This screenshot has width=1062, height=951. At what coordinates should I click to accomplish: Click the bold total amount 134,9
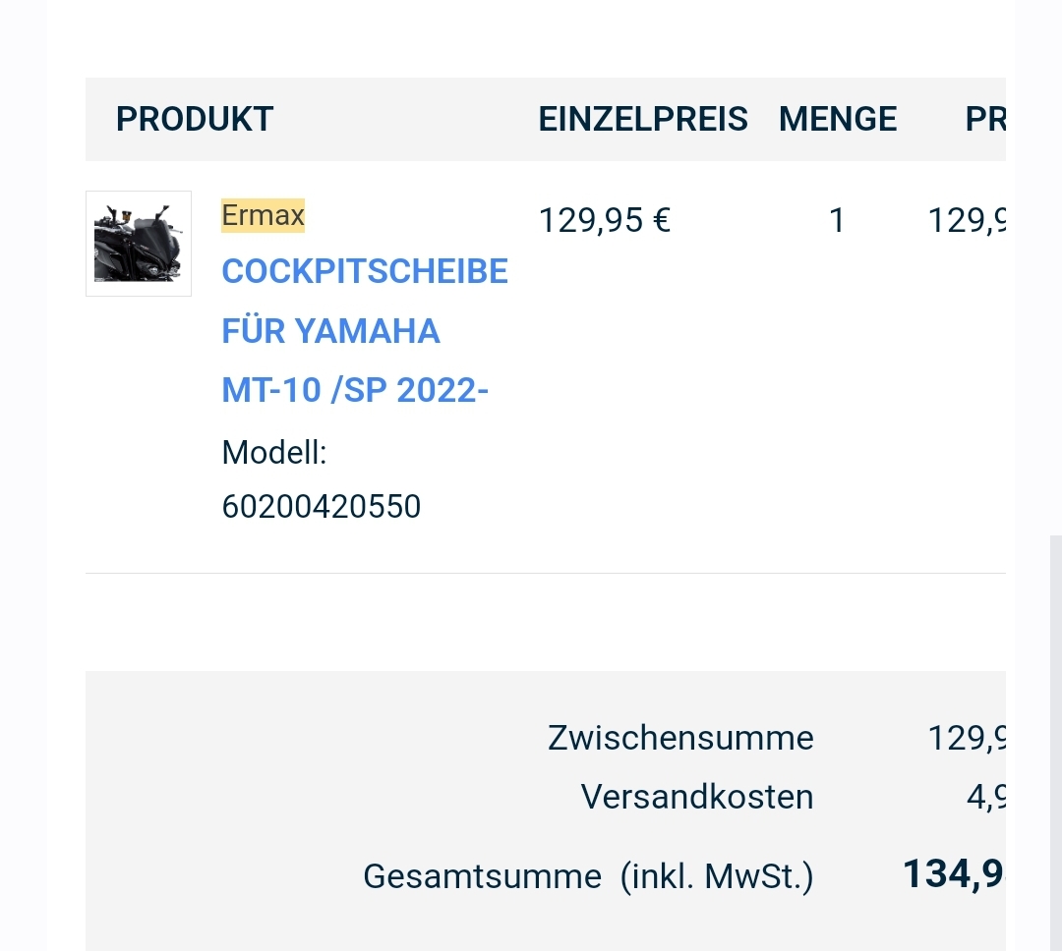954,873
